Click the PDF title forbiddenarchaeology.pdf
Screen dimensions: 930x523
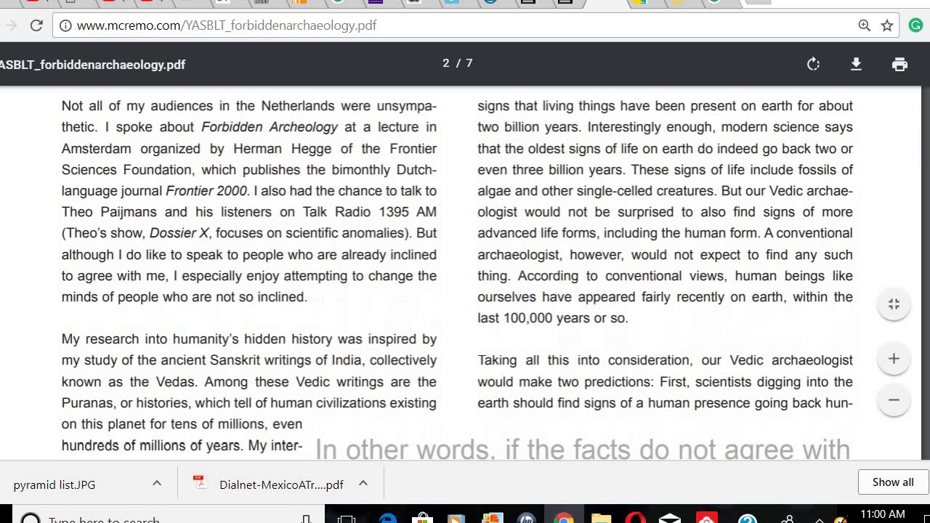[93, 65]
